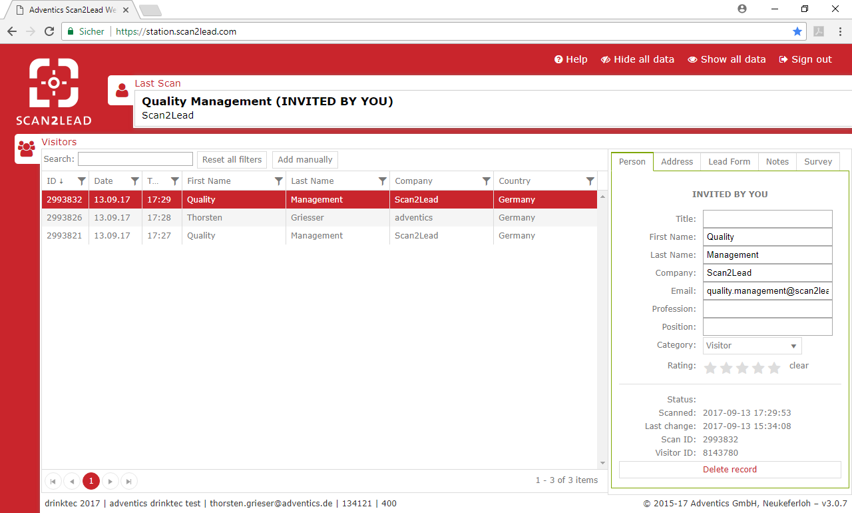852x513 pixels.
Task: Delete the current record
Action: click(730, 470)
